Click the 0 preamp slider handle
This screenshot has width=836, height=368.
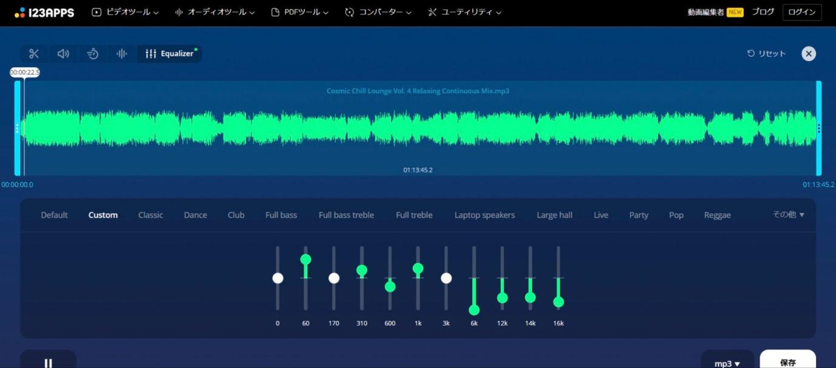click(x=278, y=278)
